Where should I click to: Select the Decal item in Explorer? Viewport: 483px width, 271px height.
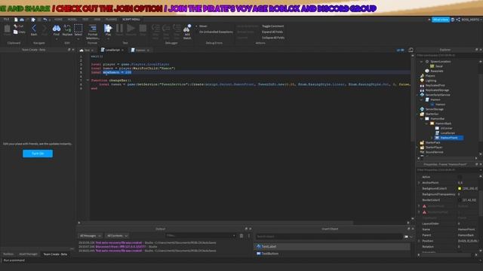(x=438, y=66)
